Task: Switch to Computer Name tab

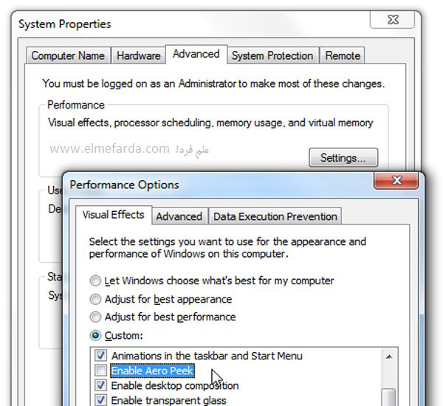Action: (68, 55)
